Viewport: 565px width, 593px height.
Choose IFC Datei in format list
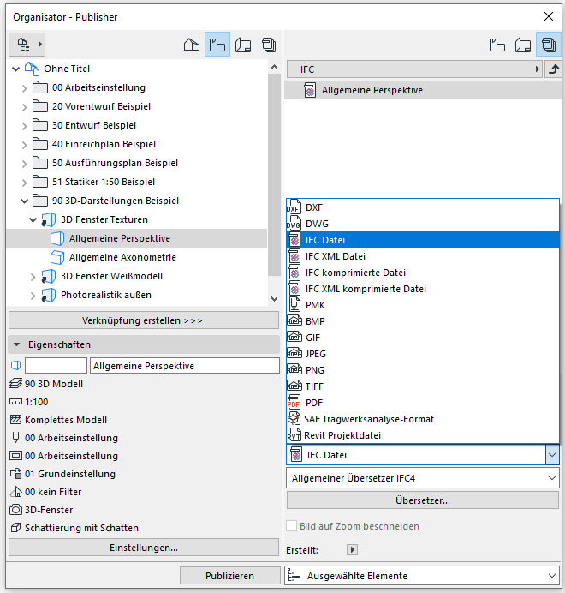coord(423,240)
